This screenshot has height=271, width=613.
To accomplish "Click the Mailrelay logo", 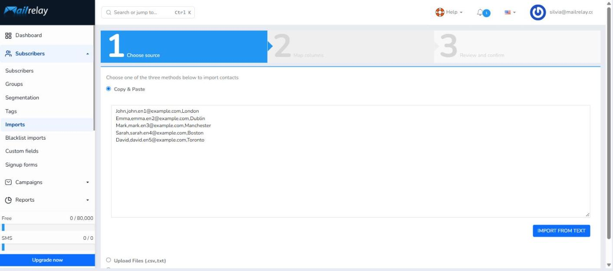I will tap(26, 10).
